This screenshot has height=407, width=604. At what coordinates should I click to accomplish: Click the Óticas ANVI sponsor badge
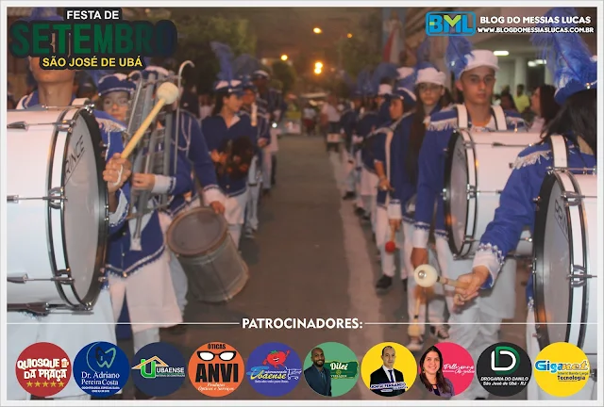(216, 369)
